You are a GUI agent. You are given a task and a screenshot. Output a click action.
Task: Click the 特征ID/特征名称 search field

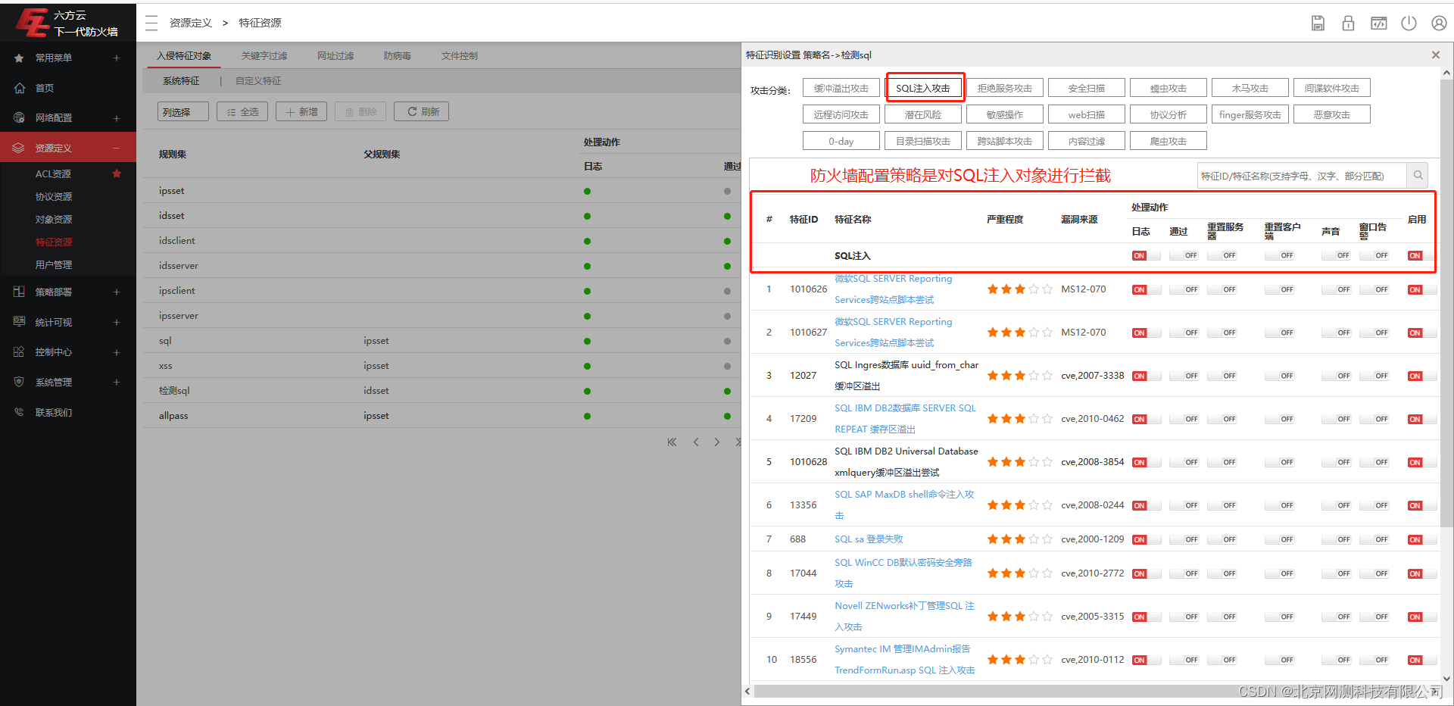[1302, 175]
